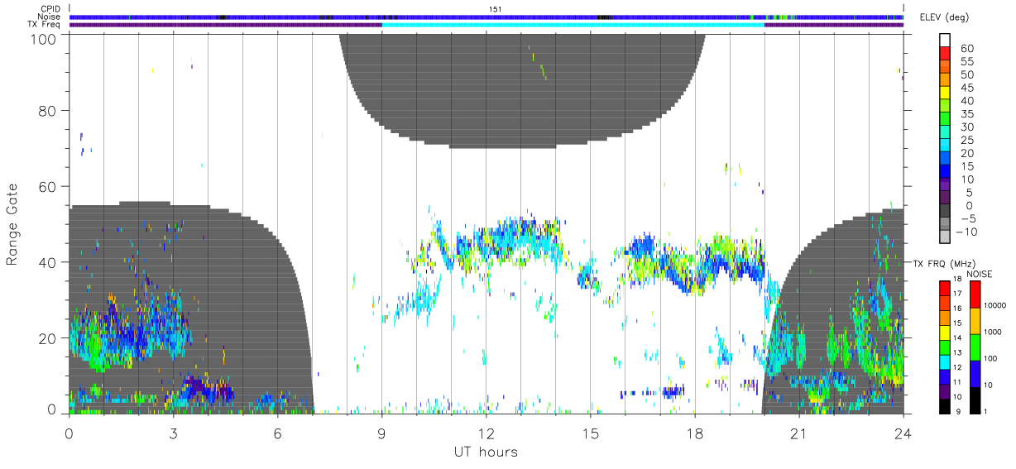Click the '35' label on the ELEV scale

click(x=966, y=114)
